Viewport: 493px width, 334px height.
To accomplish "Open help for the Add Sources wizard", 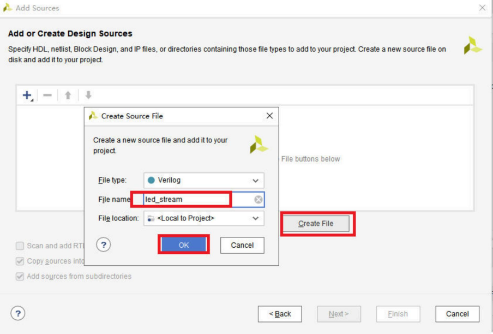I will (18, 314).
